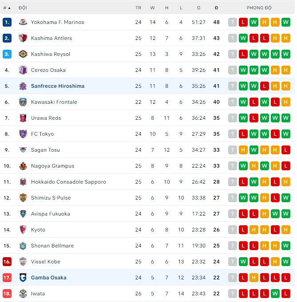Sort table by the # rank column

7,8
